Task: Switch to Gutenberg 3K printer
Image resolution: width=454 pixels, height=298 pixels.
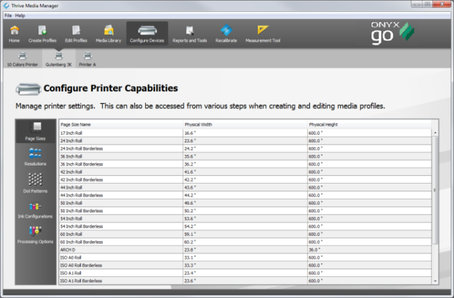Action: click(59, 58)
